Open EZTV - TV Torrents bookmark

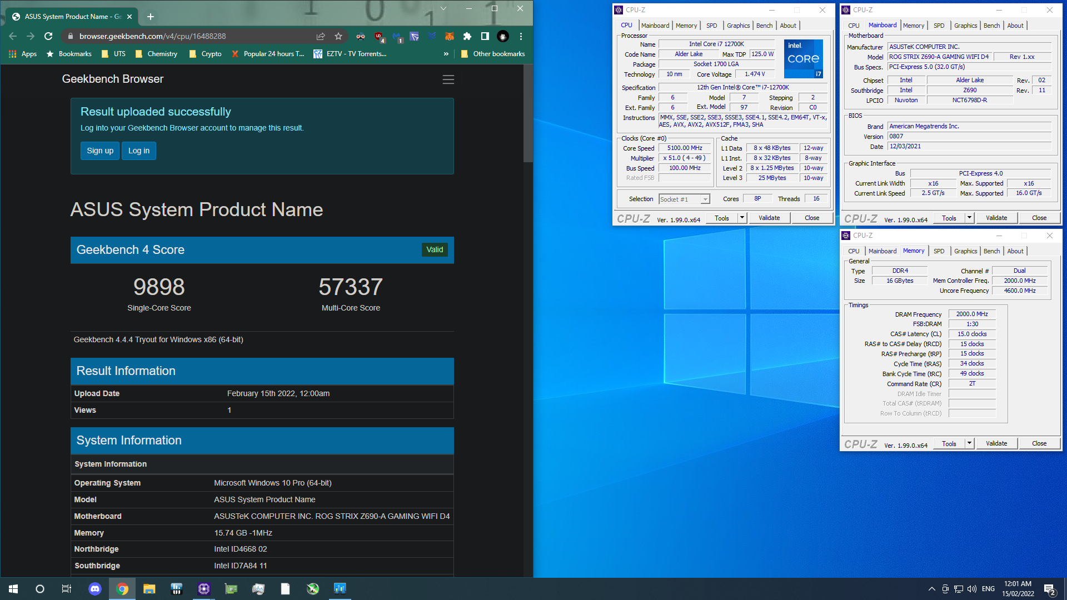pyautogui.click(x=350, y=54)
